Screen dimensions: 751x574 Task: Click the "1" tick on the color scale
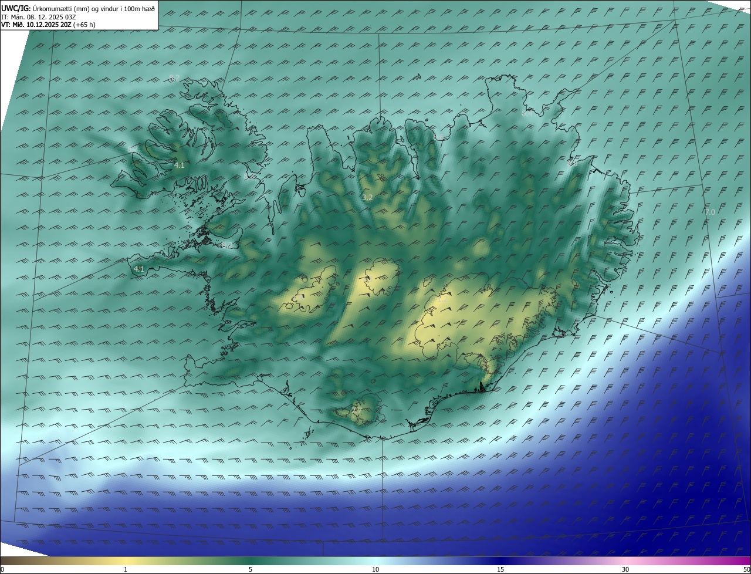coord(126,569)
